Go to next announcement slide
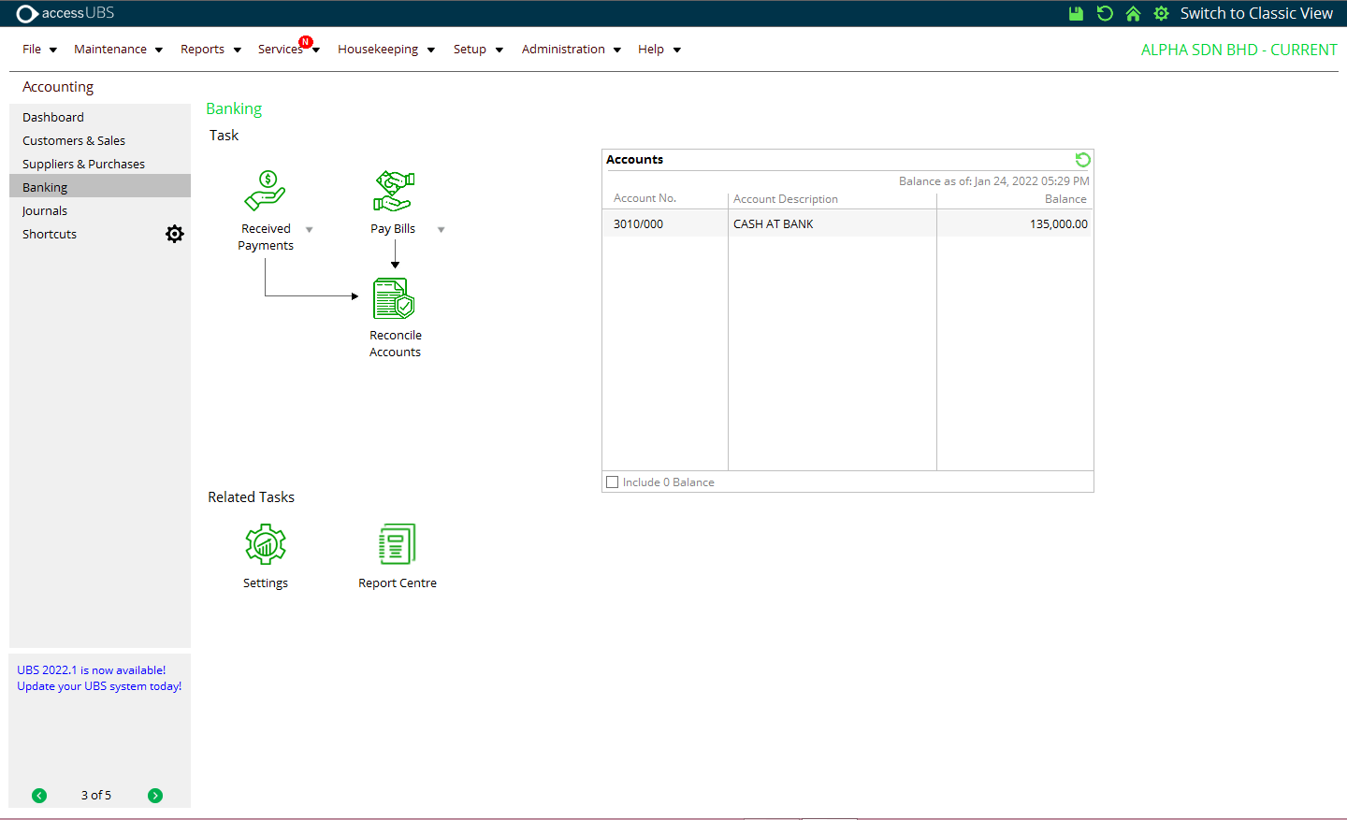1347x820 pixels. click(155, 796)
